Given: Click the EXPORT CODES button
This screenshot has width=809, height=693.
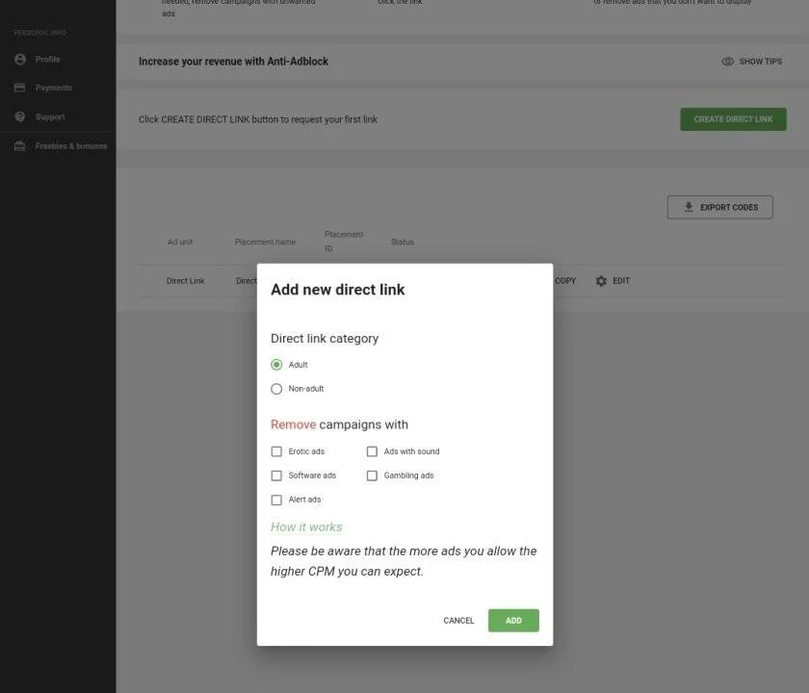Looking at the screenshot, I should click(720, 207).
